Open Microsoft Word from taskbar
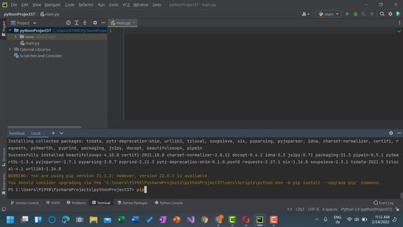 135,220
